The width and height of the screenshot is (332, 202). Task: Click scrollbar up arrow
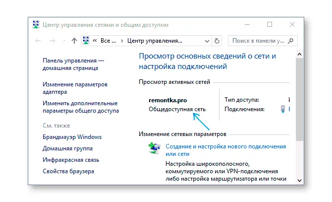[299, 54]
